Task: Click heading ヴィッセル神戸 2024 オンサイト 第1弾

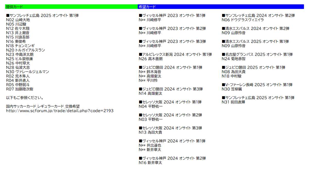Action: point(172,141)
